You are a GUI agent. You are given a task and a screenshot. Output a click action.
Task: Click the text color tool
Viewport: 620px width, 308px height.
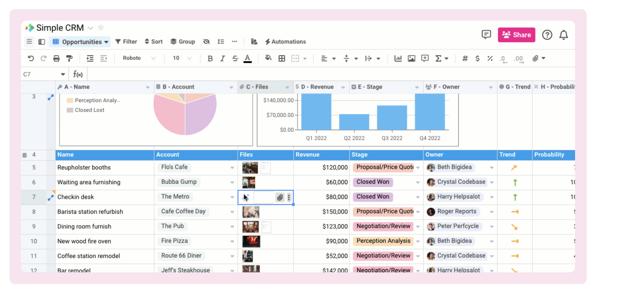pyautogui.click(x=248, y=58)
